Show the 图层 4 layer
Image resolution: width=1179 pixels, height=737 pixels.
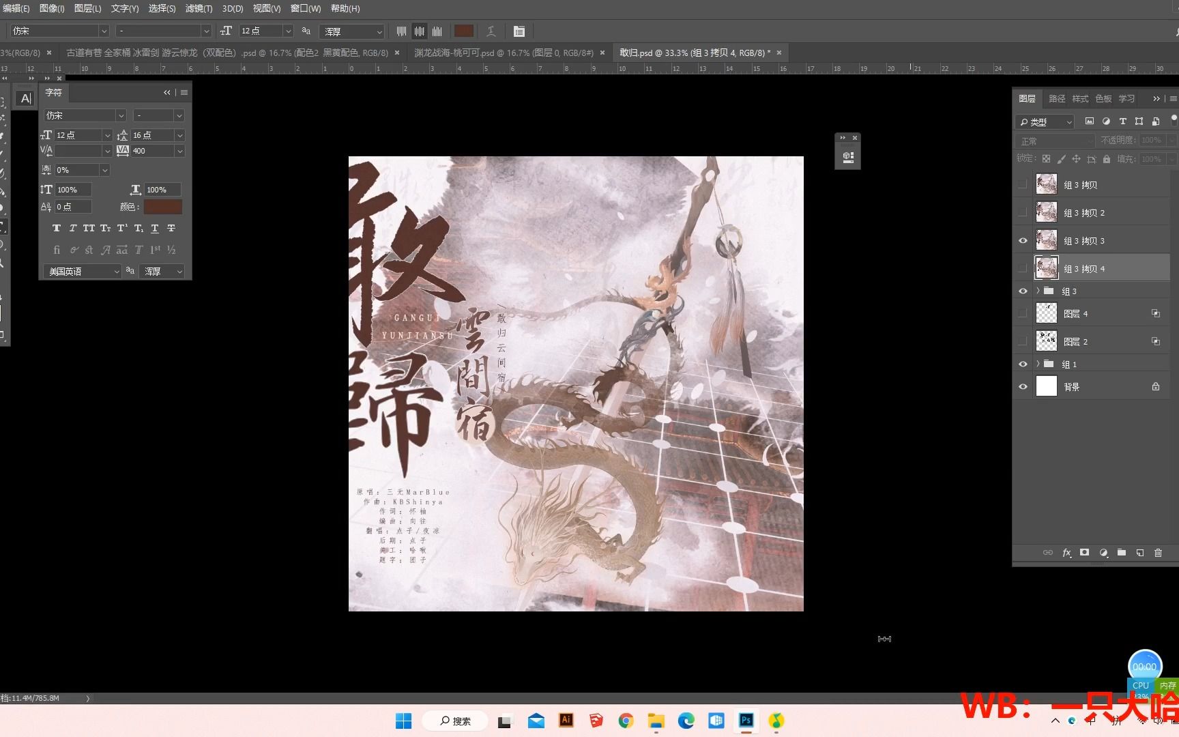point(1023,314)
